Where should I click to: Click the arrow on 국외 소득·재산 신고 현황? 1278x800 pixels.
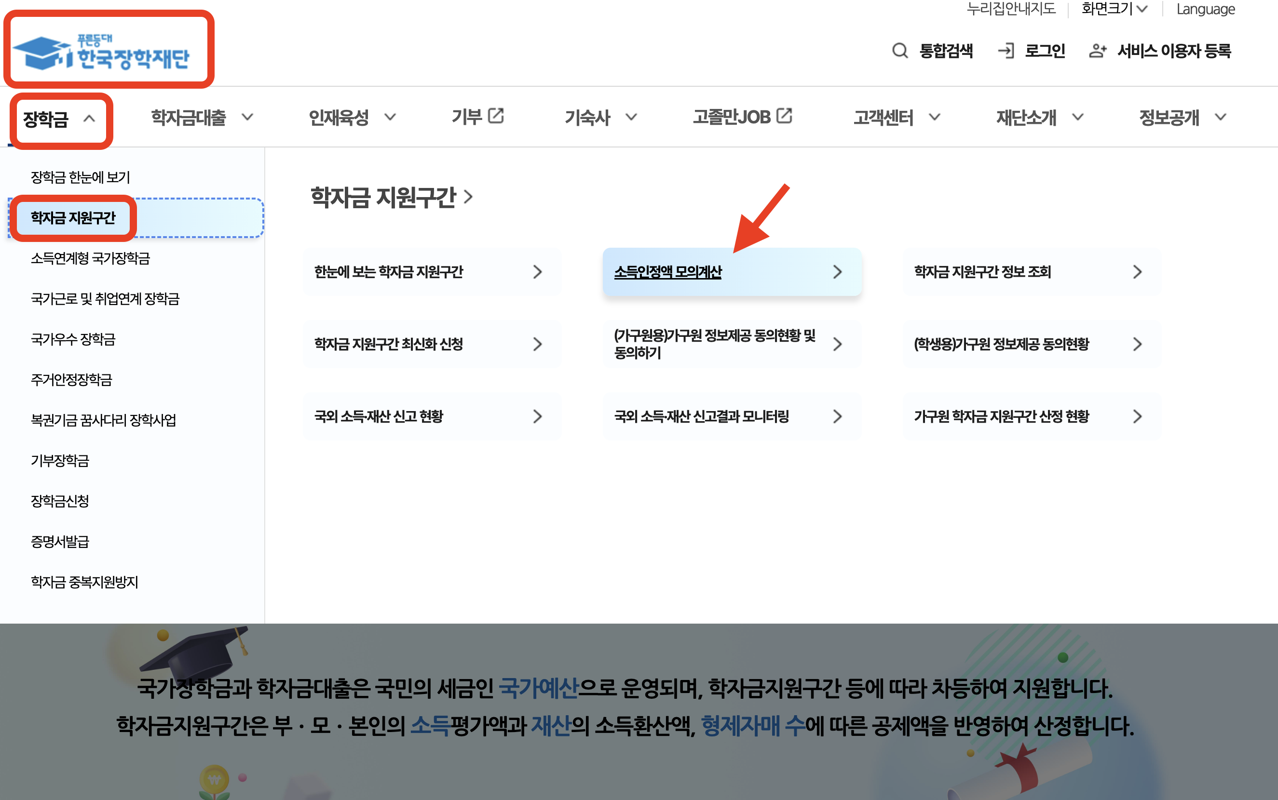[x=537, y=417]
